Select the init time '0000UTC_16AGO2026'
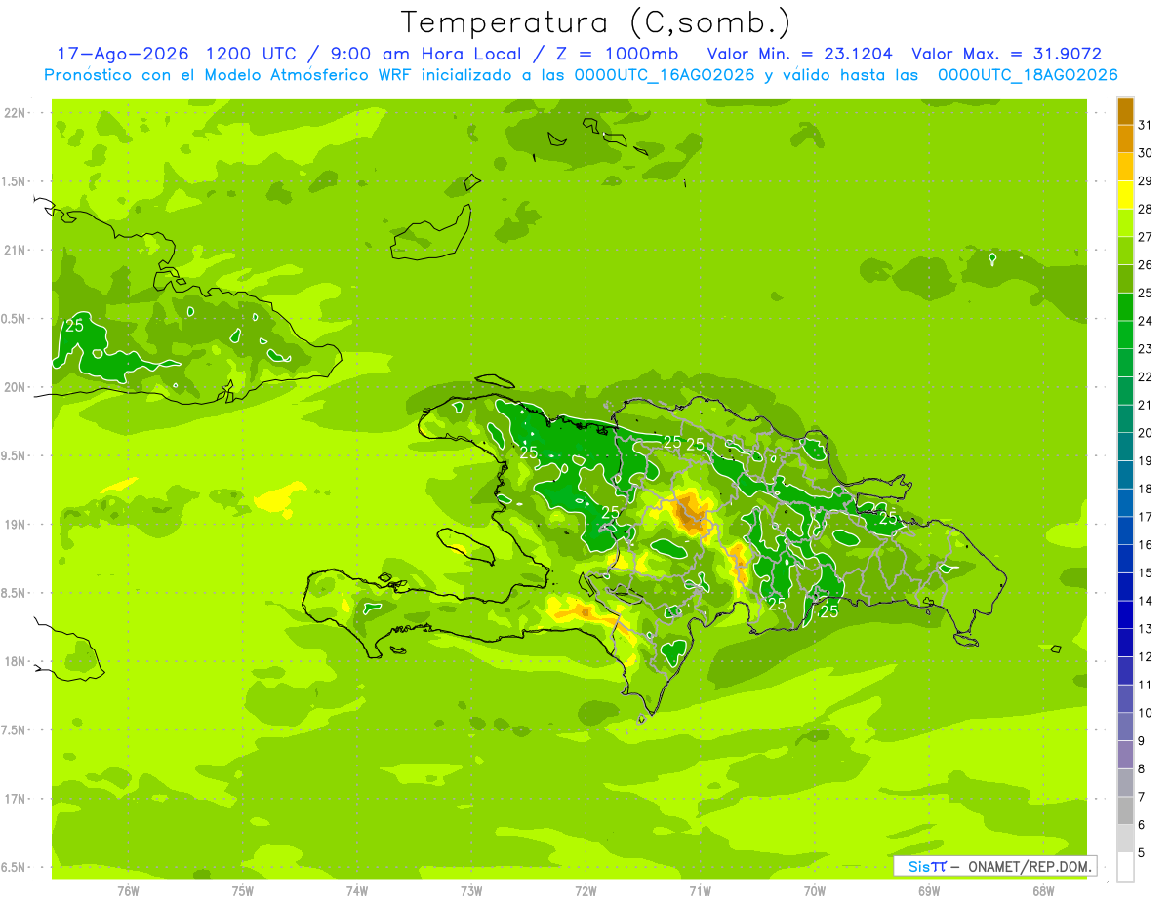The image size is (1171, 904). point(664,75)
